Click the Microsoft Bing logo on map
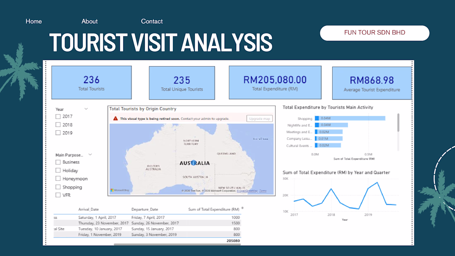Image resolution: width=455 pixels, height=256 pixels. (x=120, y=190)
